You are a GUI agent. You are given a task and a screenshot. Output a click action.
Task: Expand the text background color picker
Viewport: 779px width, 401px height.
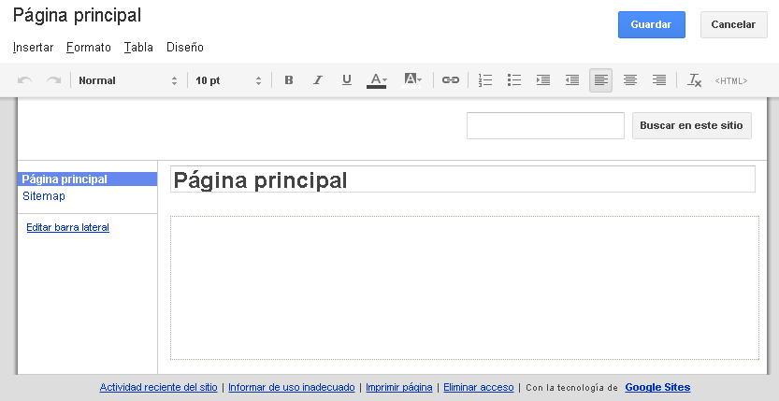412,80
